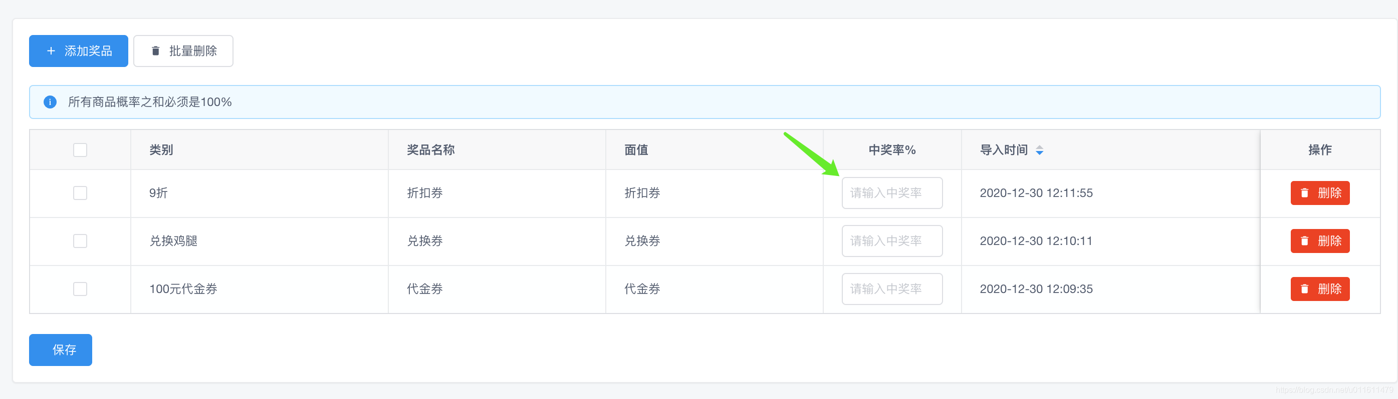Click the trash icon on 批量删除 button

(x=156, y=51)
